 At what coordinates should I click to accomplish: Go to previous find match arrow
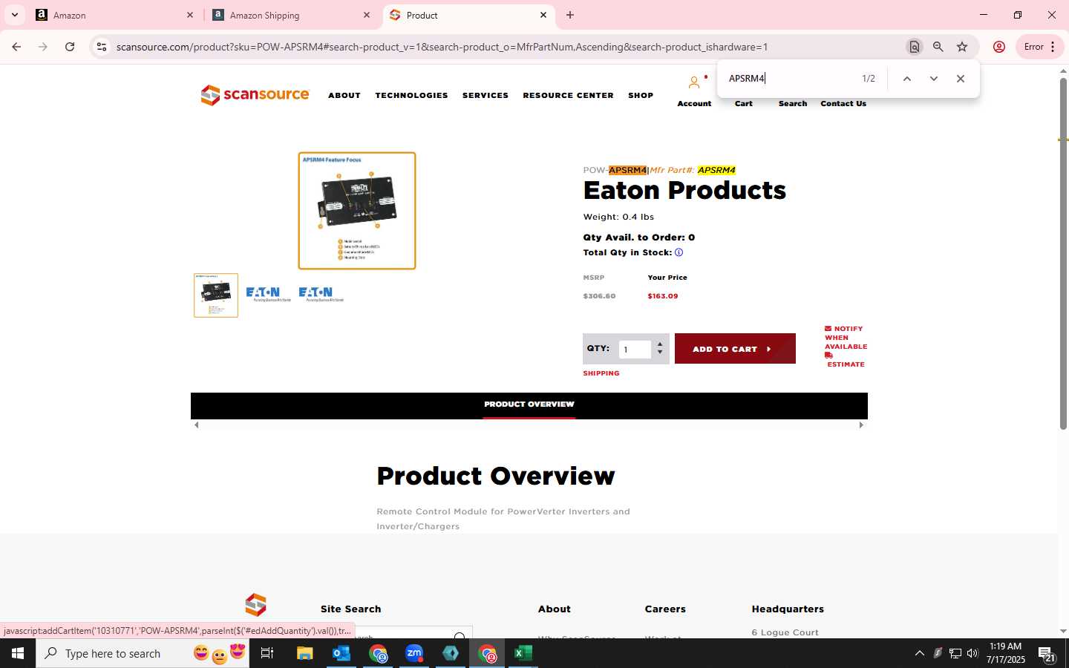906,79
